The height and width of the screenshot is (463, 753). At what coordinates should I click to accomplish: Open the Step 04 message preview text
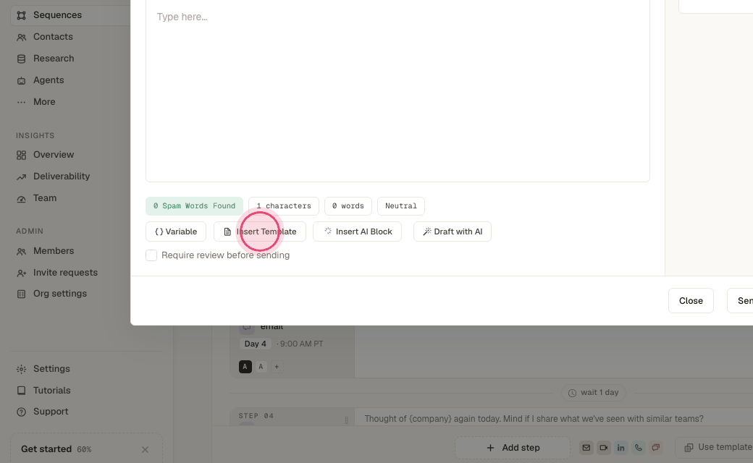[x=534, y=419]
